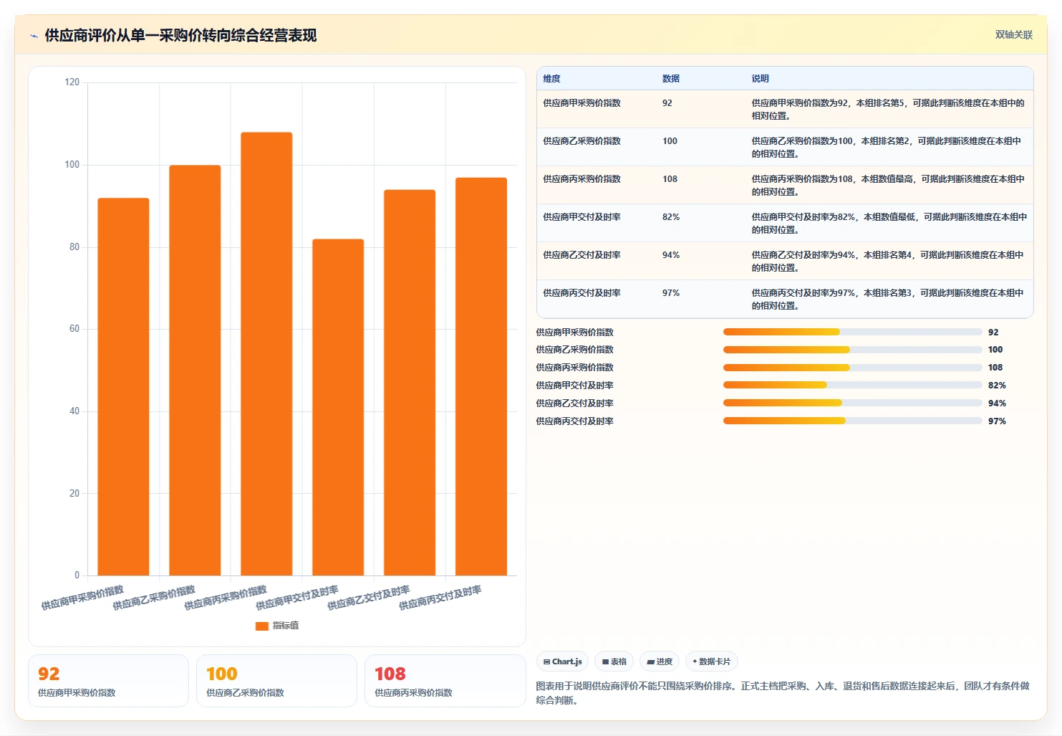
Task: Click the description of 供应商甲交付及时率为82%
Action: click(x=889, y=224)
